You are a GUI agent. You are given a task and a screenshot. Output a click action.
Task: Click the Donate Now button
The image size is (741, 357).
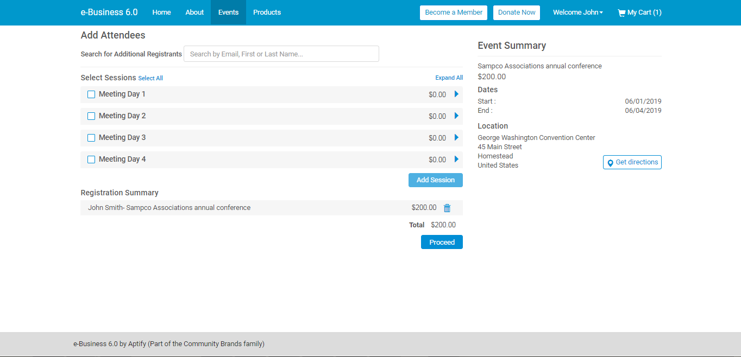(x=516, y=12)
